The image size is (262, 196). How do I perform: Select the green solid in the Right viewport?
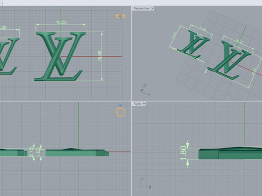coord(230,153)
